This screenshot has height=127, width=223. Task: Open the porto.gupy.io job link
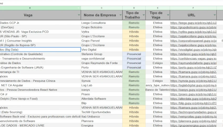193,67
